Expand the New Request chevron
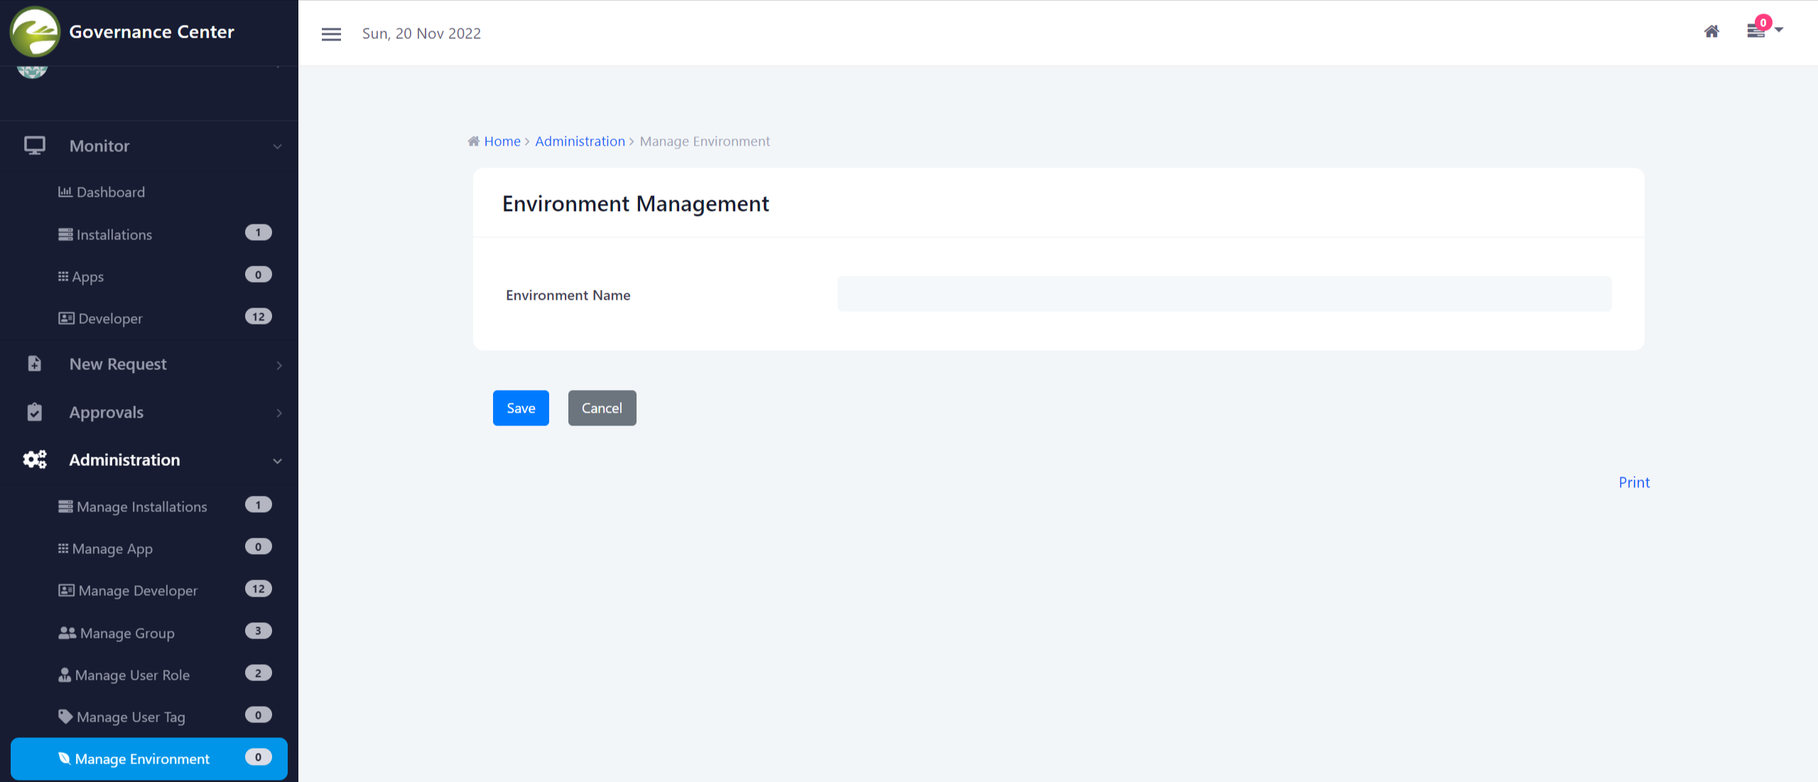Viewport: 1818px width, 782px height. coord(279,365)
